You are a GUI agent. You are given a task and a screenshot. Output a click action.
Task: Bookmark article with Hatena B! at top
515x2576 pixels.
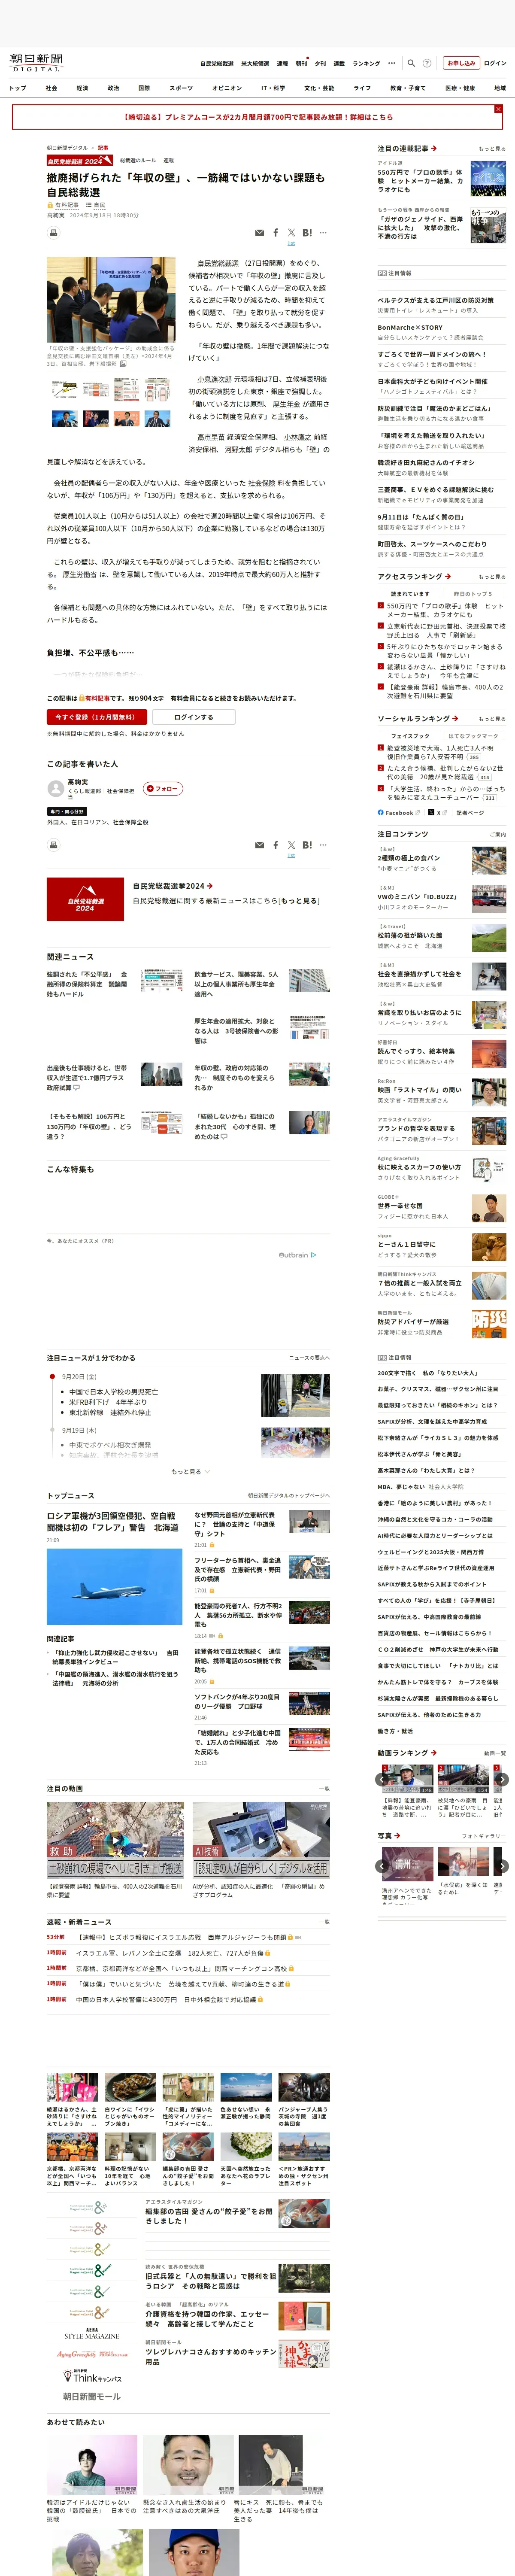[x=307, y=233]
